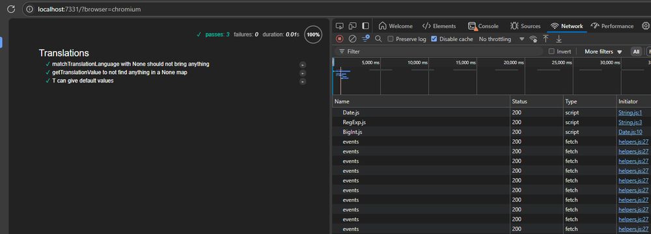Screen dimensions: 651x234
Task: Uncheck Disable cache checkbox
Action: [x=434, y=39]
